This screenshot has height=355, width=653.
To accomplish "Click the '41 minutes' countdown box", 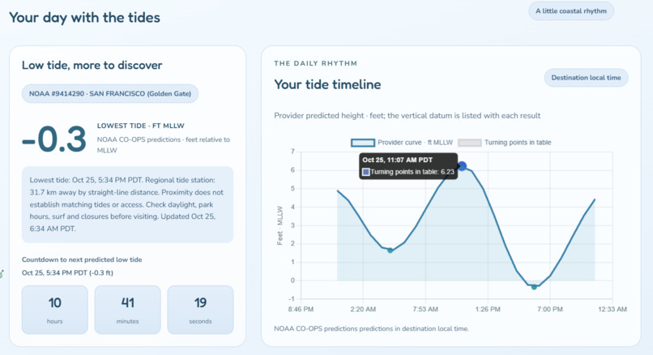I will pyautogui.click(x=127, y=310).
